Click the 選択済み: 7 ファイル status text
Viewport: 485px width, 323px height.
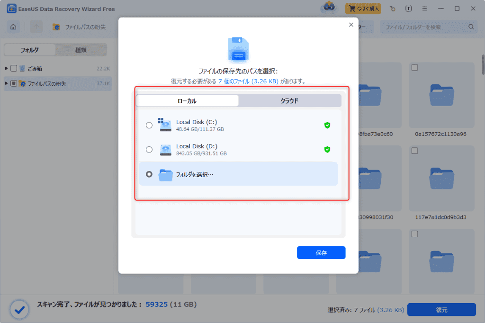pos(351,310)
